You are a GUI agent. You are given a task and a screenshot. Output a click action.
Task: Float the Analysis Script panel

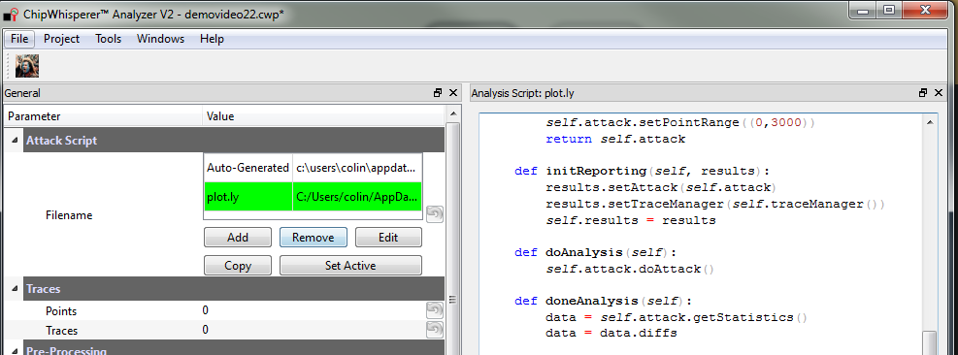pyautogui.click(x=922, y=93)
